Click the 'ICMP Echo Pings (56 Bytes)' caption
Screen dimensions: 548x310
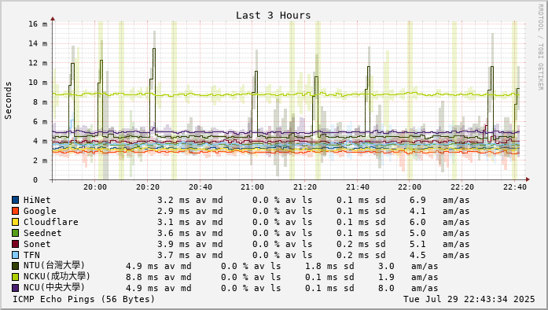pyautogui.click(x=84, y=300)
